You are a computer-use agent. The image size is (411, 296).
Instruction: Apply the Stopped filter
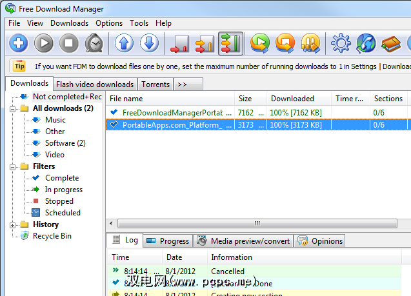click(59, 201)
